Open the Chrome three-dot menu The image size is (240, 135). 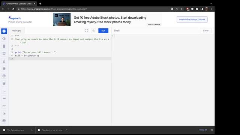coord(211,9)
